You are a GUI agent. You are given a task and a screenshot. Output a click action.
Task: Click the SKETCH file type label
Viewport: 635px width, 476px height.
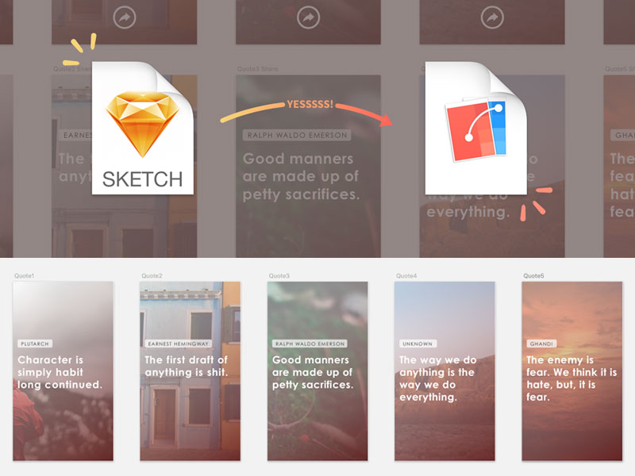[x=143, y=179]
